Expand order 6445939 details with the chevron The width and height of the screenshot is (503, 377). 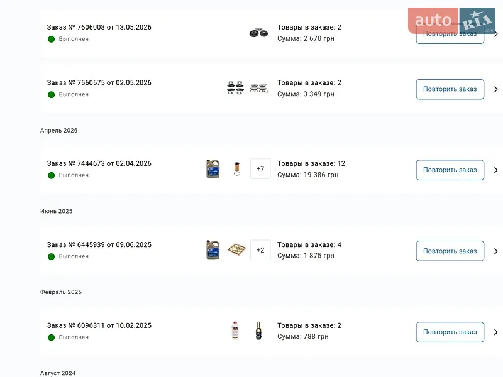(495, 251)
